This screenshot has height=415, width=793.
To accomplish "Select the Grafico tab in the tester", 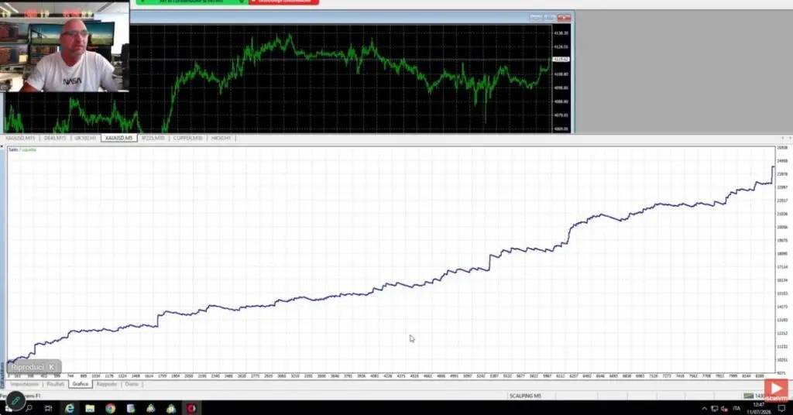I will point(81,384).
